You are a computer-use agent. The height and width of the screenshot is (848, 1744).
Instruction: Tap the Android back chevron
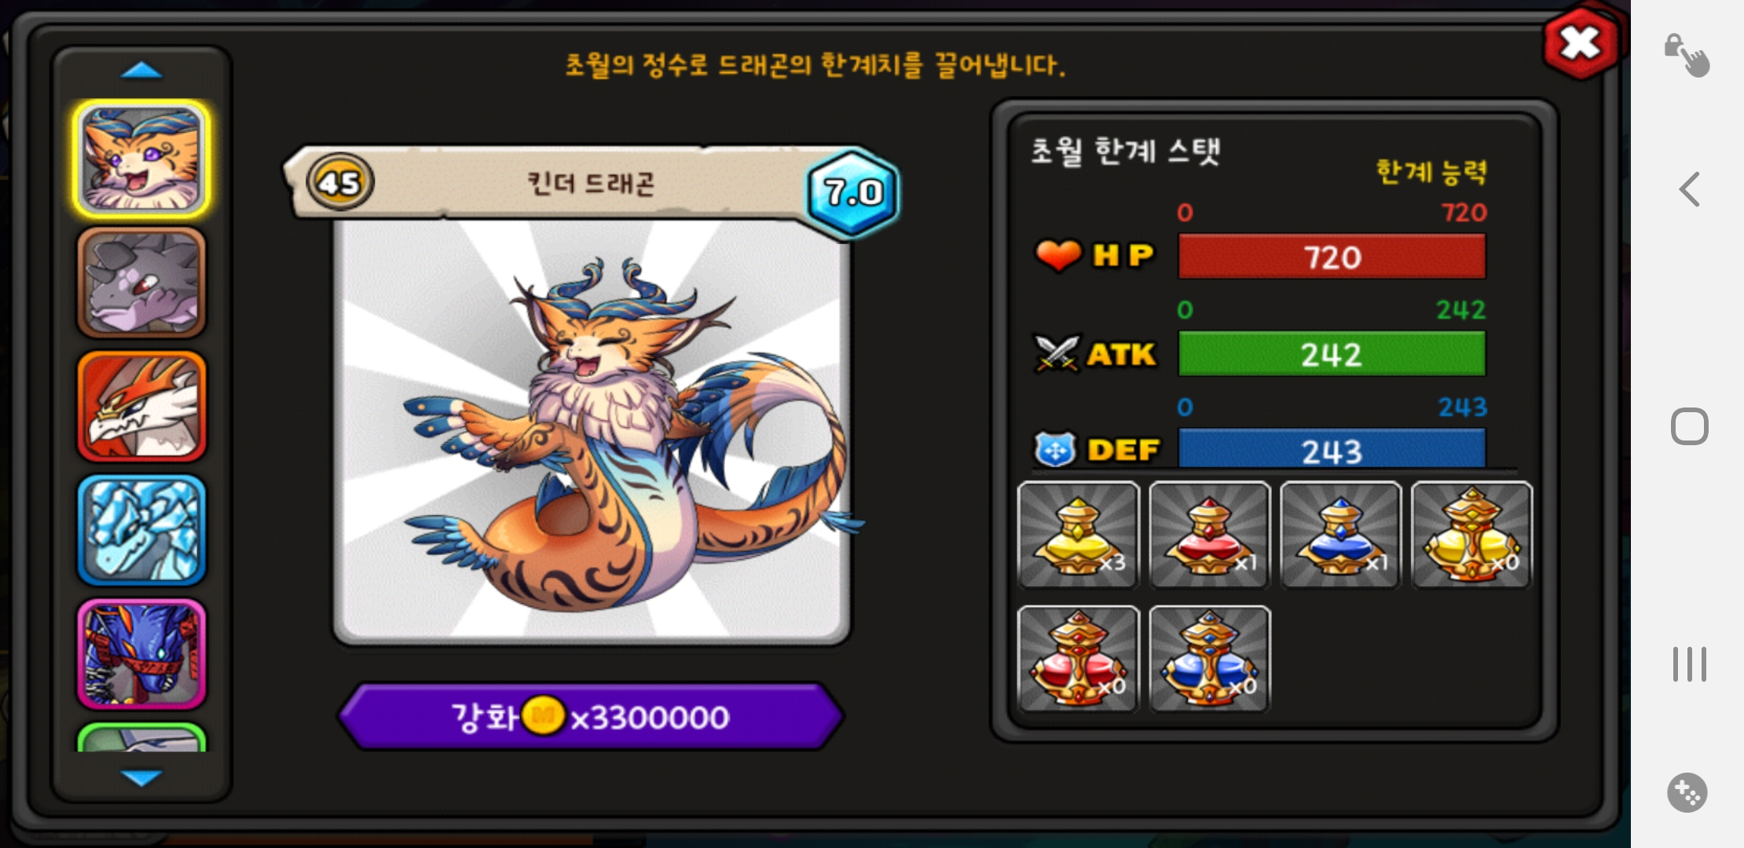[1689, 189]
